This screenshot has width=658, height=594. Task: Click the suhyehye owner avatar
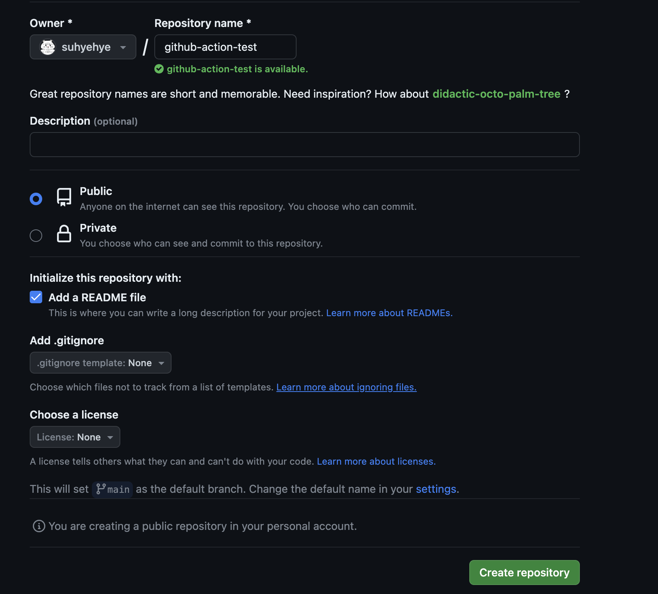(x=47, y=47)
